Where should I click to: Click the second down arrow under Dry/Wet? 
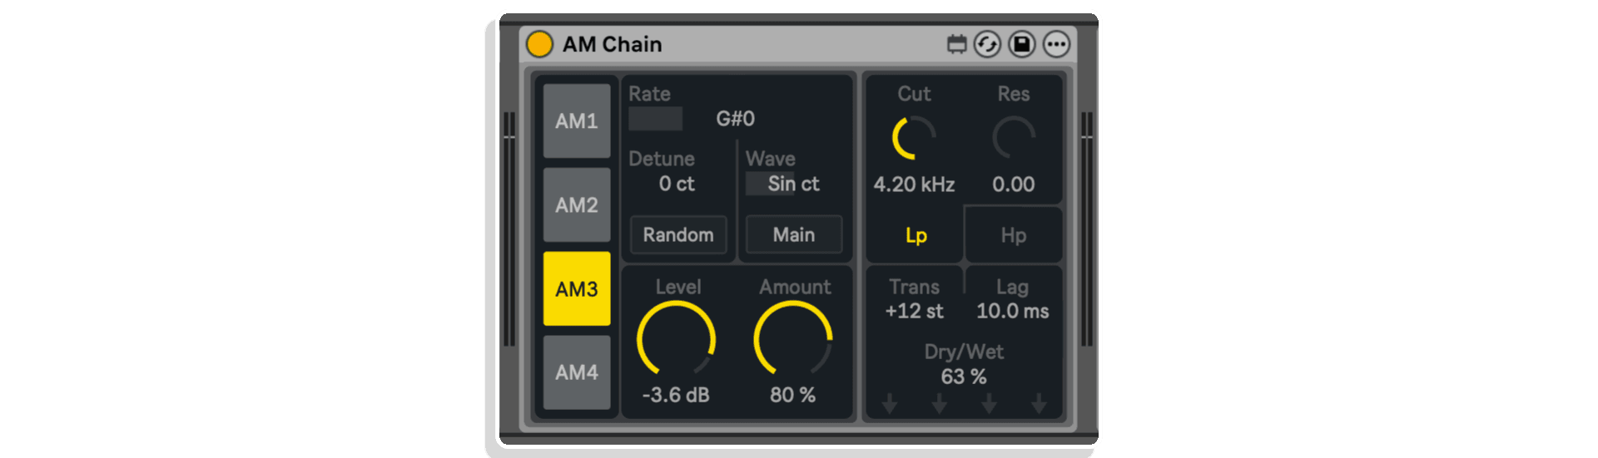click(x=940, y=403)
